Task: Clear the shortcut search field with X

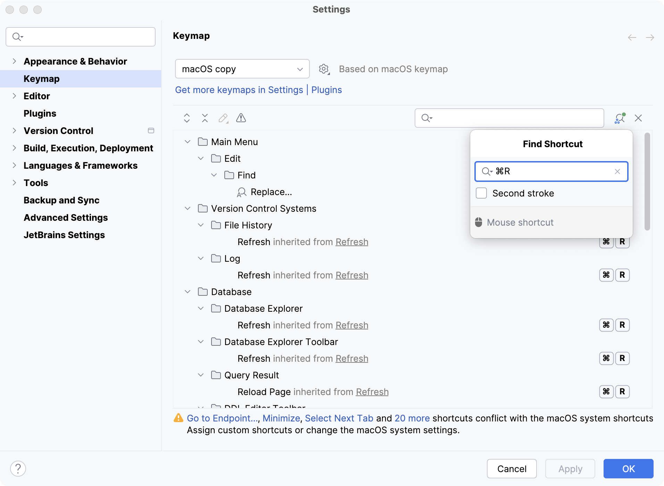Action: tap(617, 171)
